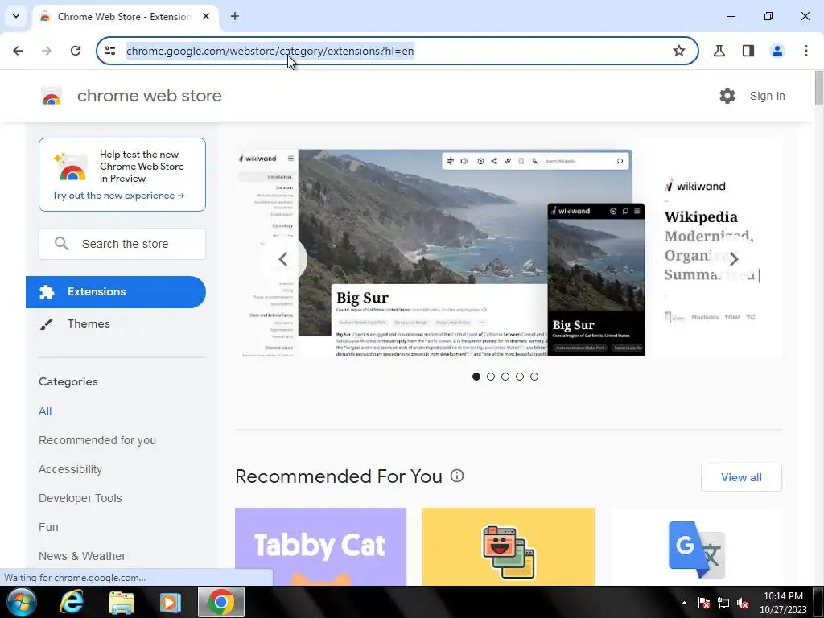Click the info icon beside Recommended For You
This screenshot has height=618, width=824.
[x=457, y=476]
